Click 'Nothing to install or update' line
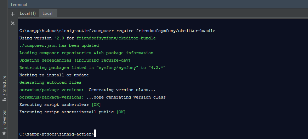308x139 pixels. 54,75
